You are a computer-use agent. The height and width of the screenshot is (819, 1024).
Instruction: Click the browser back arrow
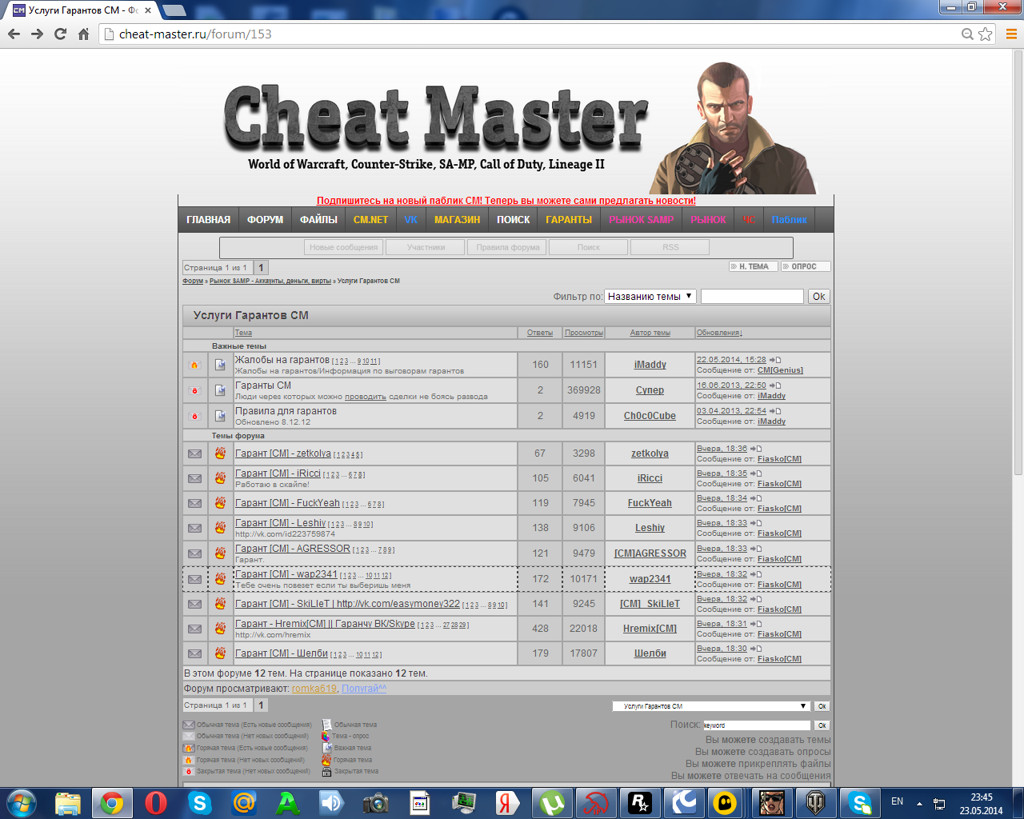tap(14, 34)
